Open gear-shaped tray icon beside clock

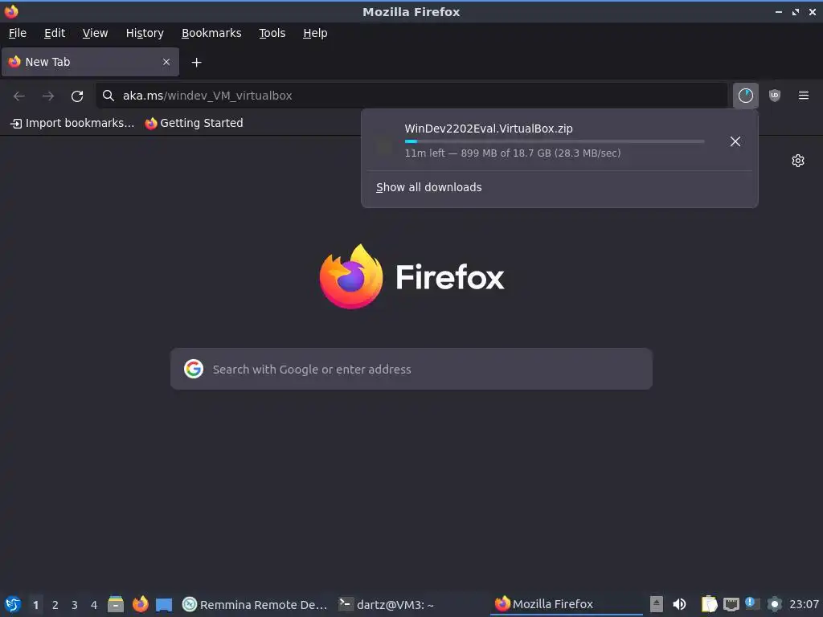[x=774, y=604]
